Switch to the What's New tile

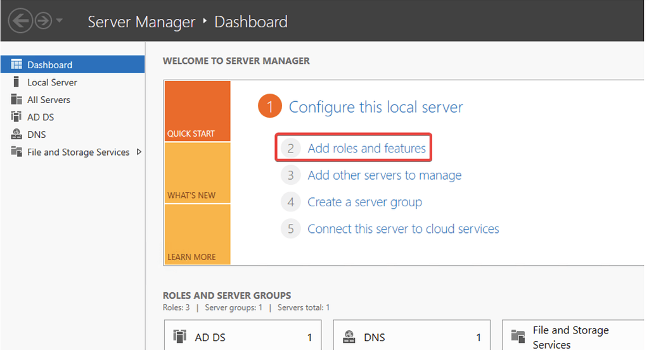(x=198, y=173)
